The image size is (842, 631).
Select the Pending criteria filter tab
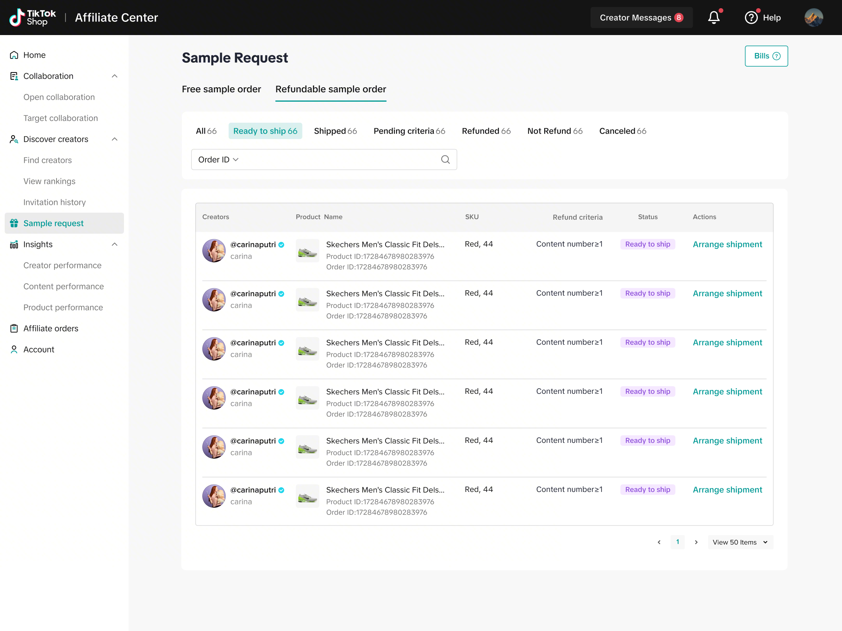[409, 131]
